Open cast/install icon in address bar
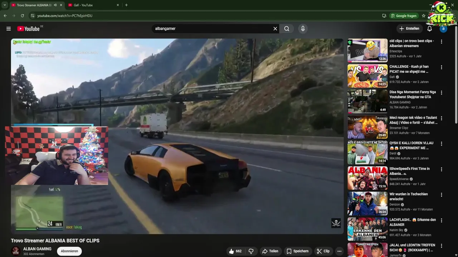The width and height of the screenshot is (458, 257). [384, 16]
